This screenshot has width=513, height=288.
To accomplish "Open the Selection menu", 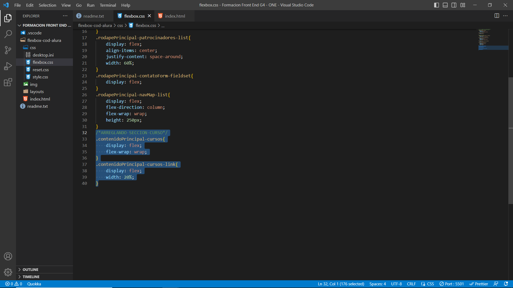I will click(47, 5).
